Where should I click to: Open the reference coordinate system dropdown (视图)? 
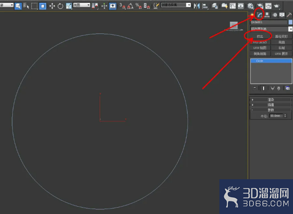coord(81,5)
